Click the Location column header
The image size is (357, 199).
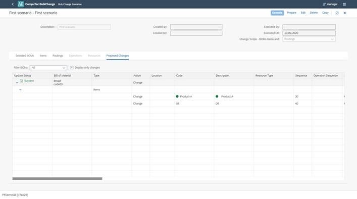pos(162,76)
